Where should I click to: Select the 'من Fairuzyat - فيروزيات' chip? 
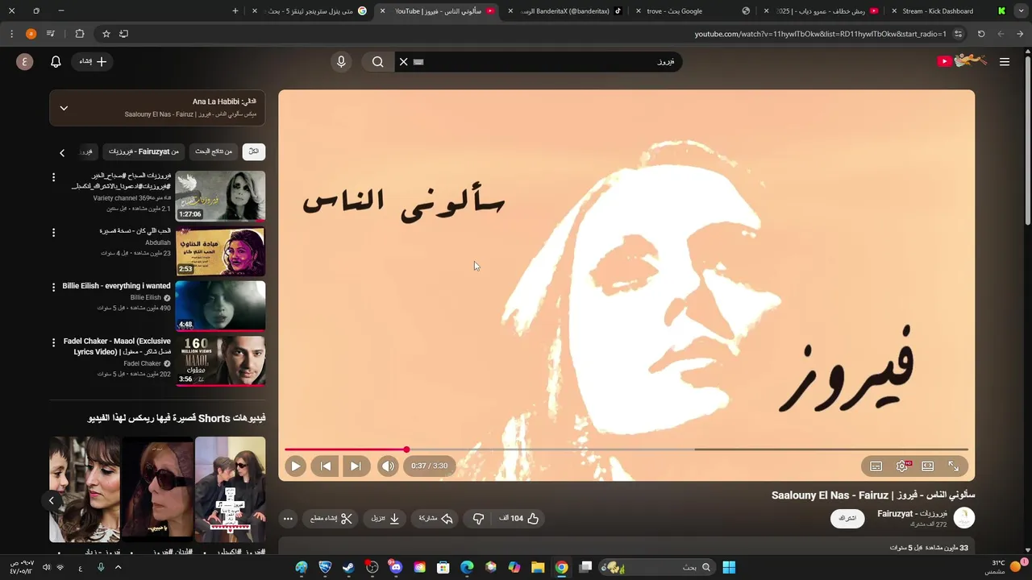(144, 151)
